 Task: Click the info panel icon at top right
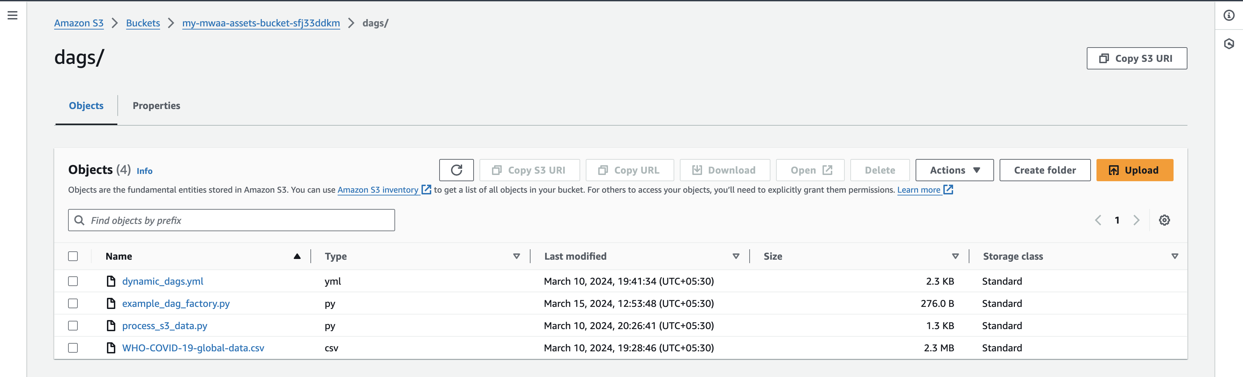(x=1228, y=15)
